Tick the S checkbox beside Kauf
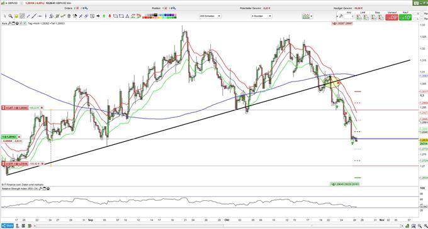Viewport: 428px width, 229px height. click(415, 14)
